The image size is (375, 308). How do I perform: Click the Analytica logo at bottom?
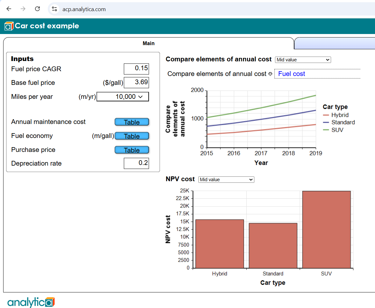(31, 302)
